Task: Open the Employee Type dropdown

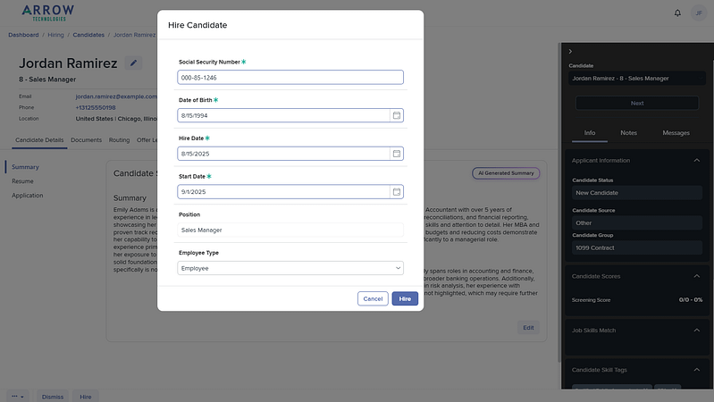Action: coord(290,268)
